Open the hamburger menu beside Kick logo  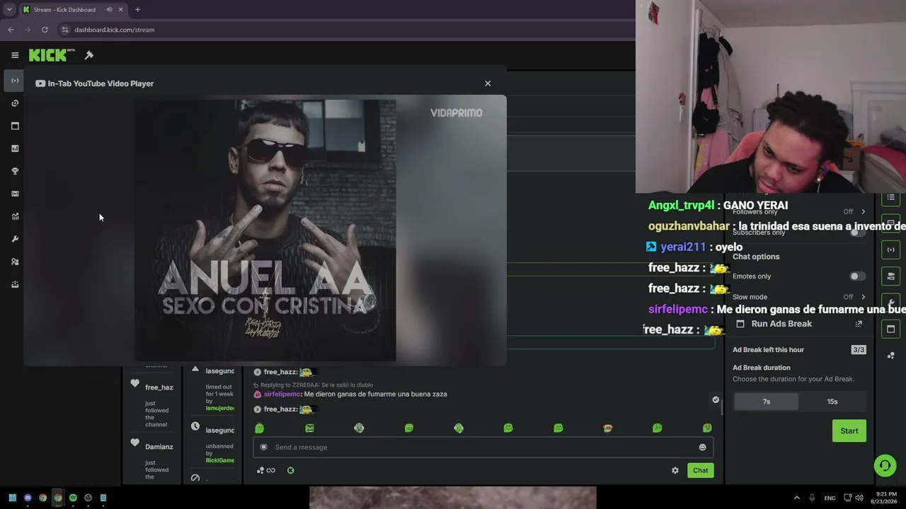[x=15, y=55]
